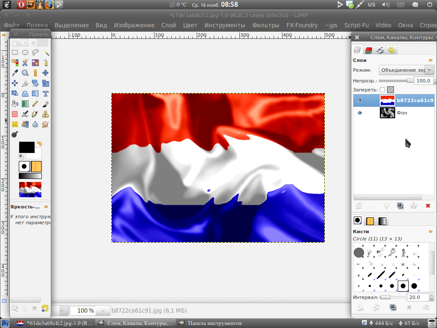Select the Crop knife tool
The height and width of the screenshot is (328, 437).
[25, 83]
